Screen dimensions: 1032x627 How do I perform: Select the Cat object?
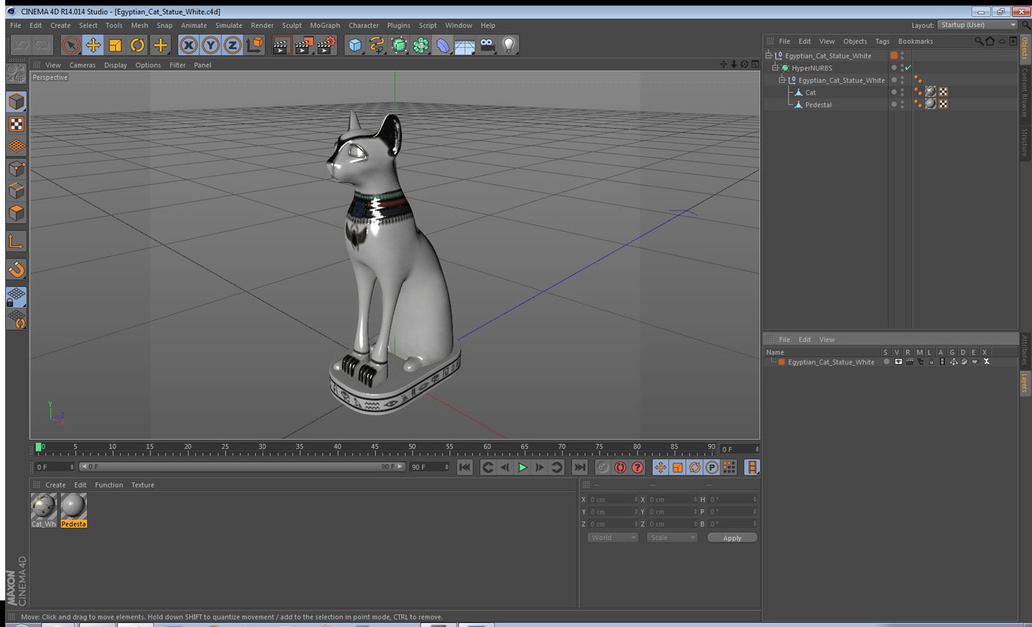click(x=810, y=92)
